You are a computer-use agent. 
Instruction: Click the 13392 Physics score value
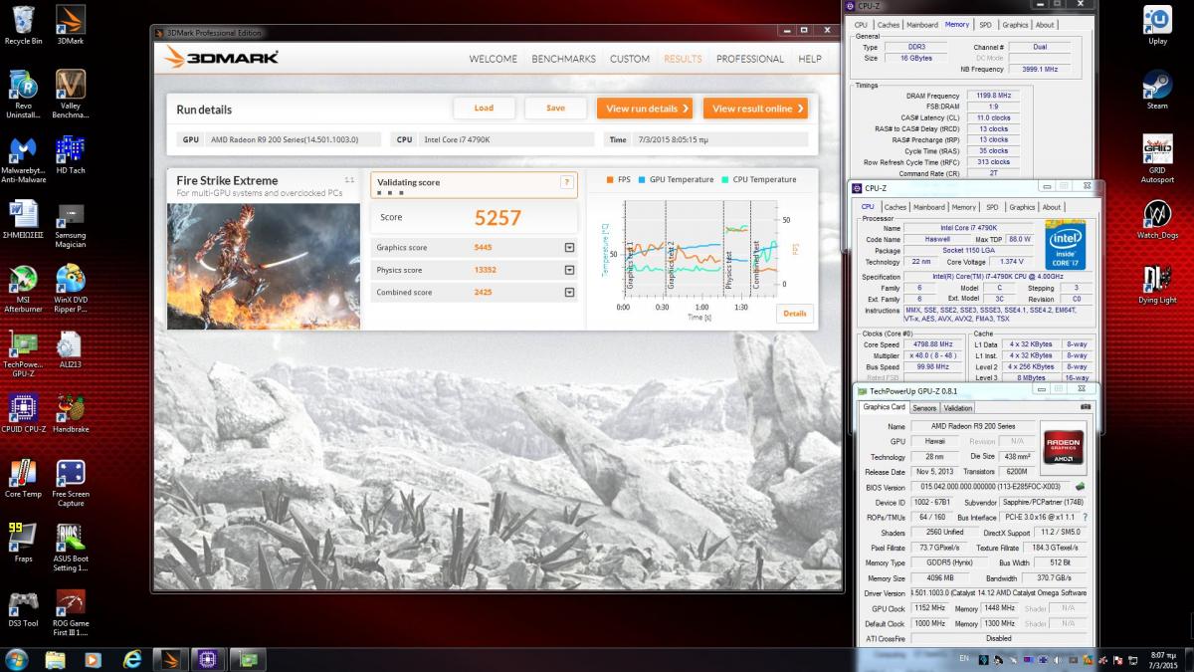click(486, 270)
